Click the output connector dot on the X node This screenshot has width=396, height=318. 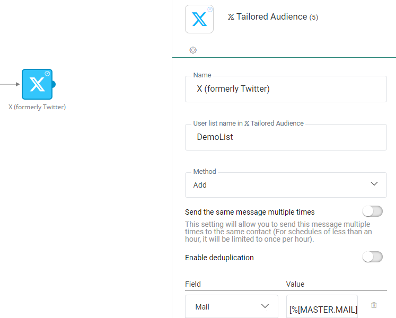(x=54, y=84)
